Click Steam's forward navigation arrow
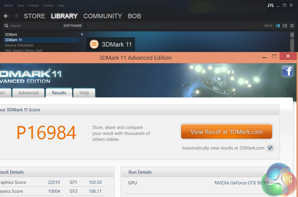This screenshot has width=298, height=197. pyautogui.click(x=16, y=16)
